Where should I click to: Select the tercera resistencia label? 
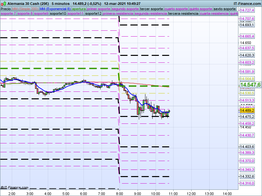pyautogui.click(x=183, y=14)
